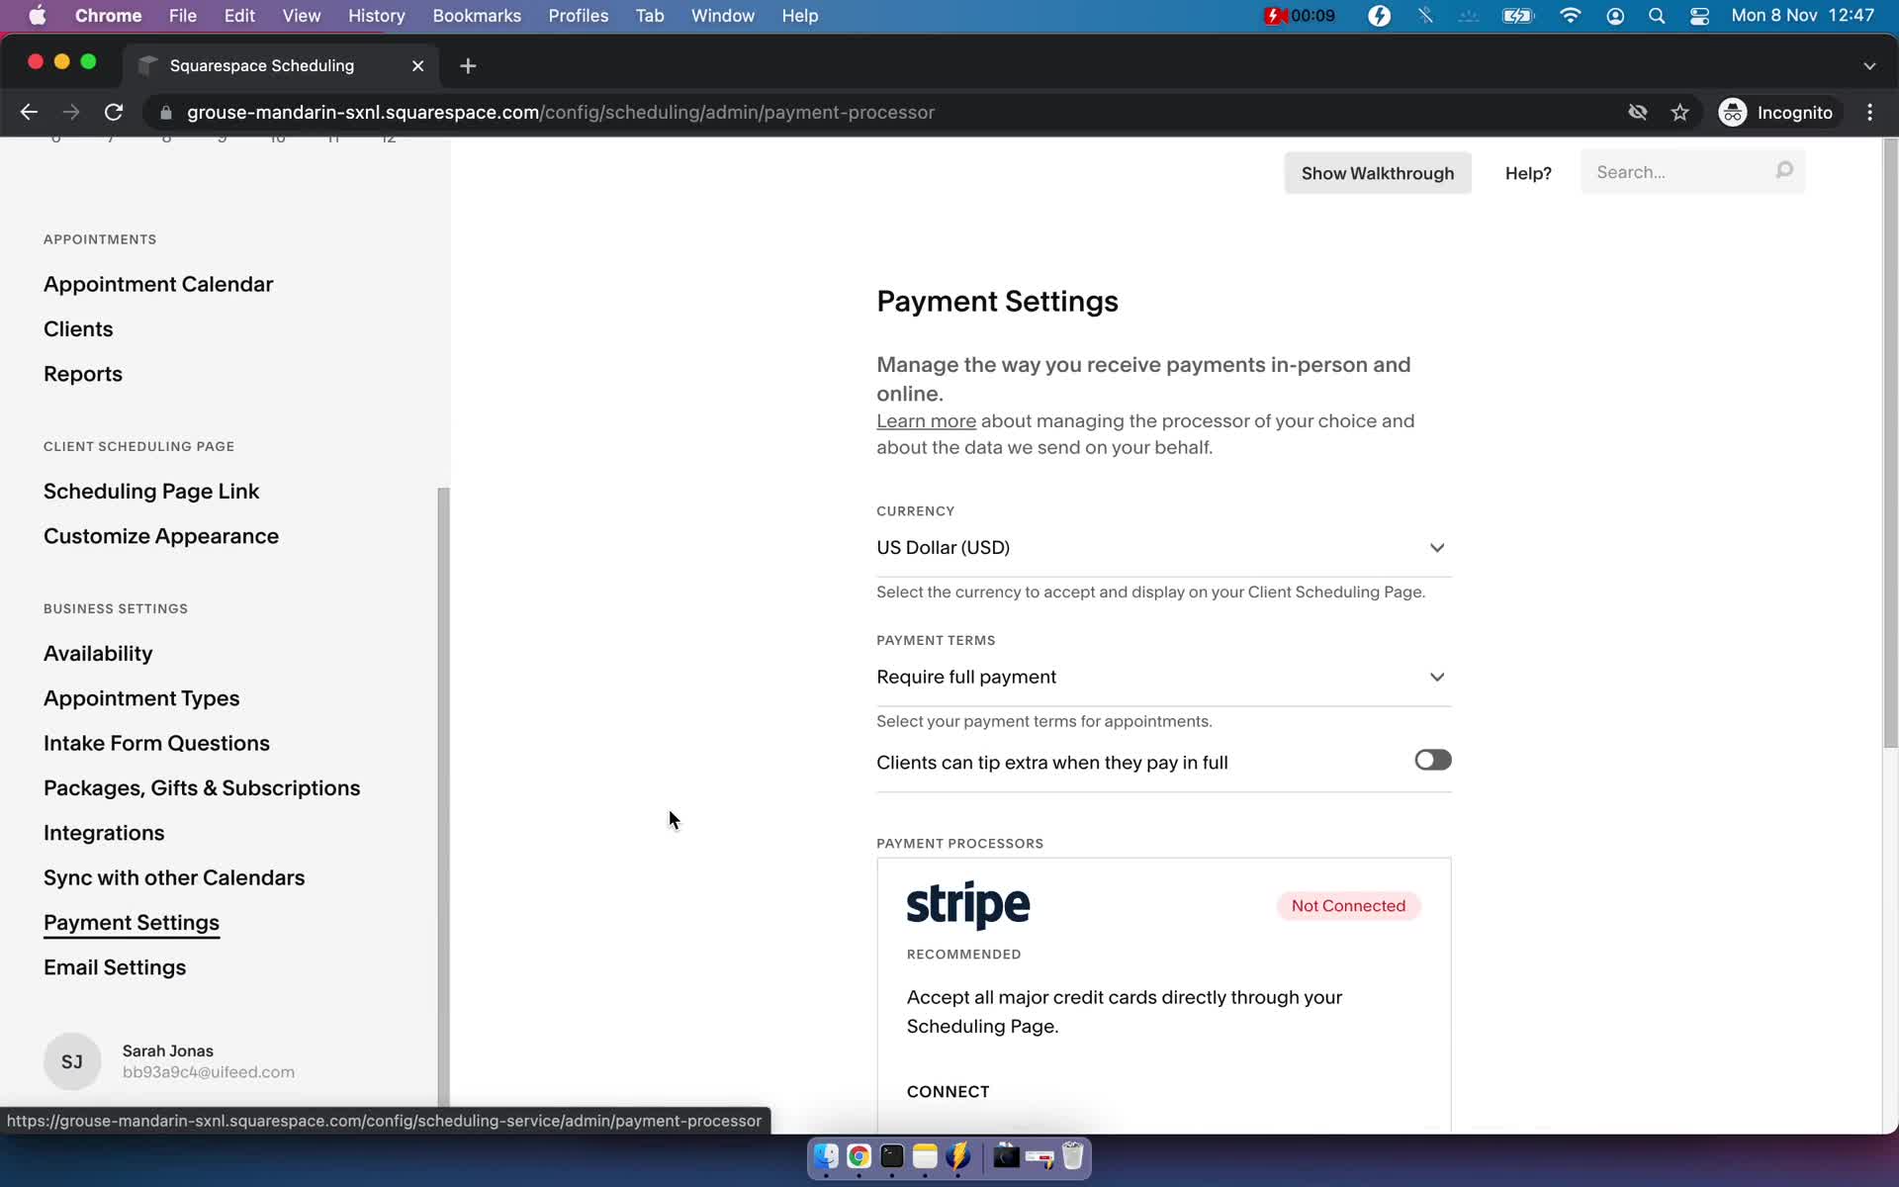Open Notes from the Dock

925,1156
